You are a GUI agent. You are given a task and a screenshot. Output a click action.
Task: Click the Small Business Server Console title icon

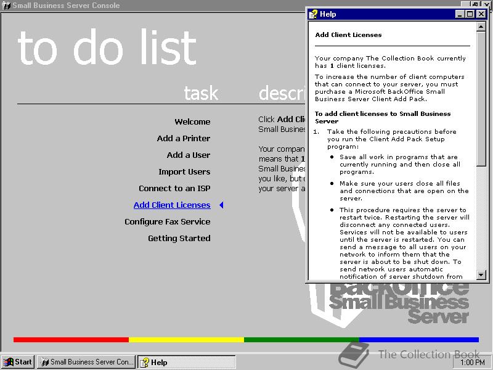tap(6, 6)
